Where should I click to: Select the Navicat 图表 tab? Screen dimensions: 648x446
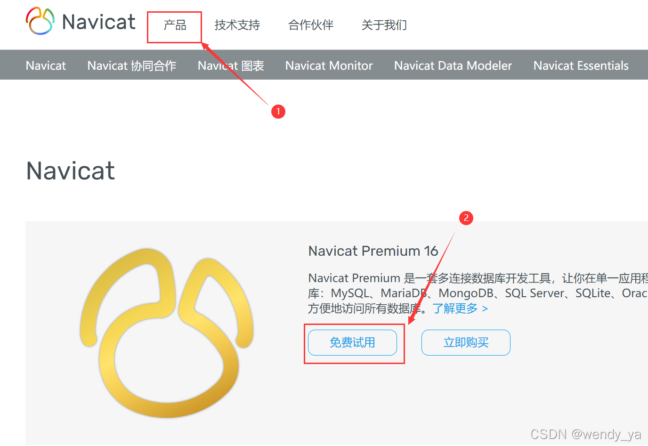coord(231,65)
